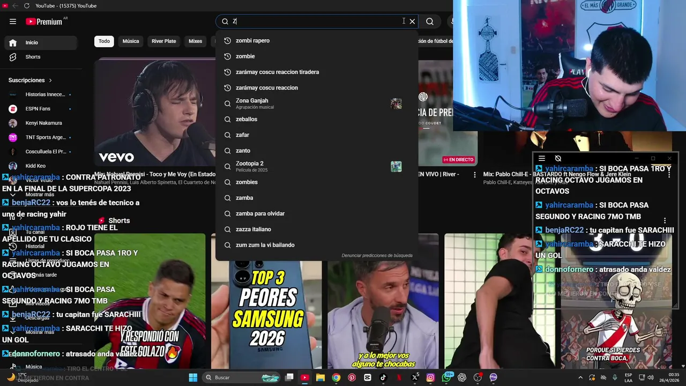Click 'Denunciar predicciones de búsqueda' link
686x386 pixels.
click(377, 256)
